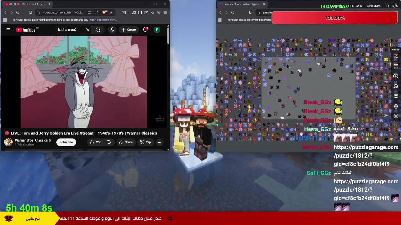The width and height of the screenshot is (401, 225).
Task: Select the Vaci street for Christmas Jigsaw tab
Action: pos(242,4)
